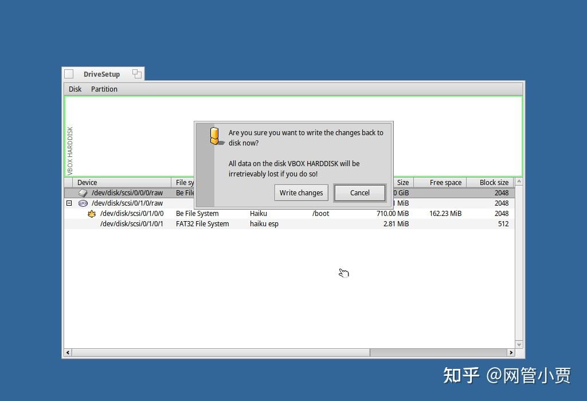Confirm with the Write changes button

(x=301, y=192)
